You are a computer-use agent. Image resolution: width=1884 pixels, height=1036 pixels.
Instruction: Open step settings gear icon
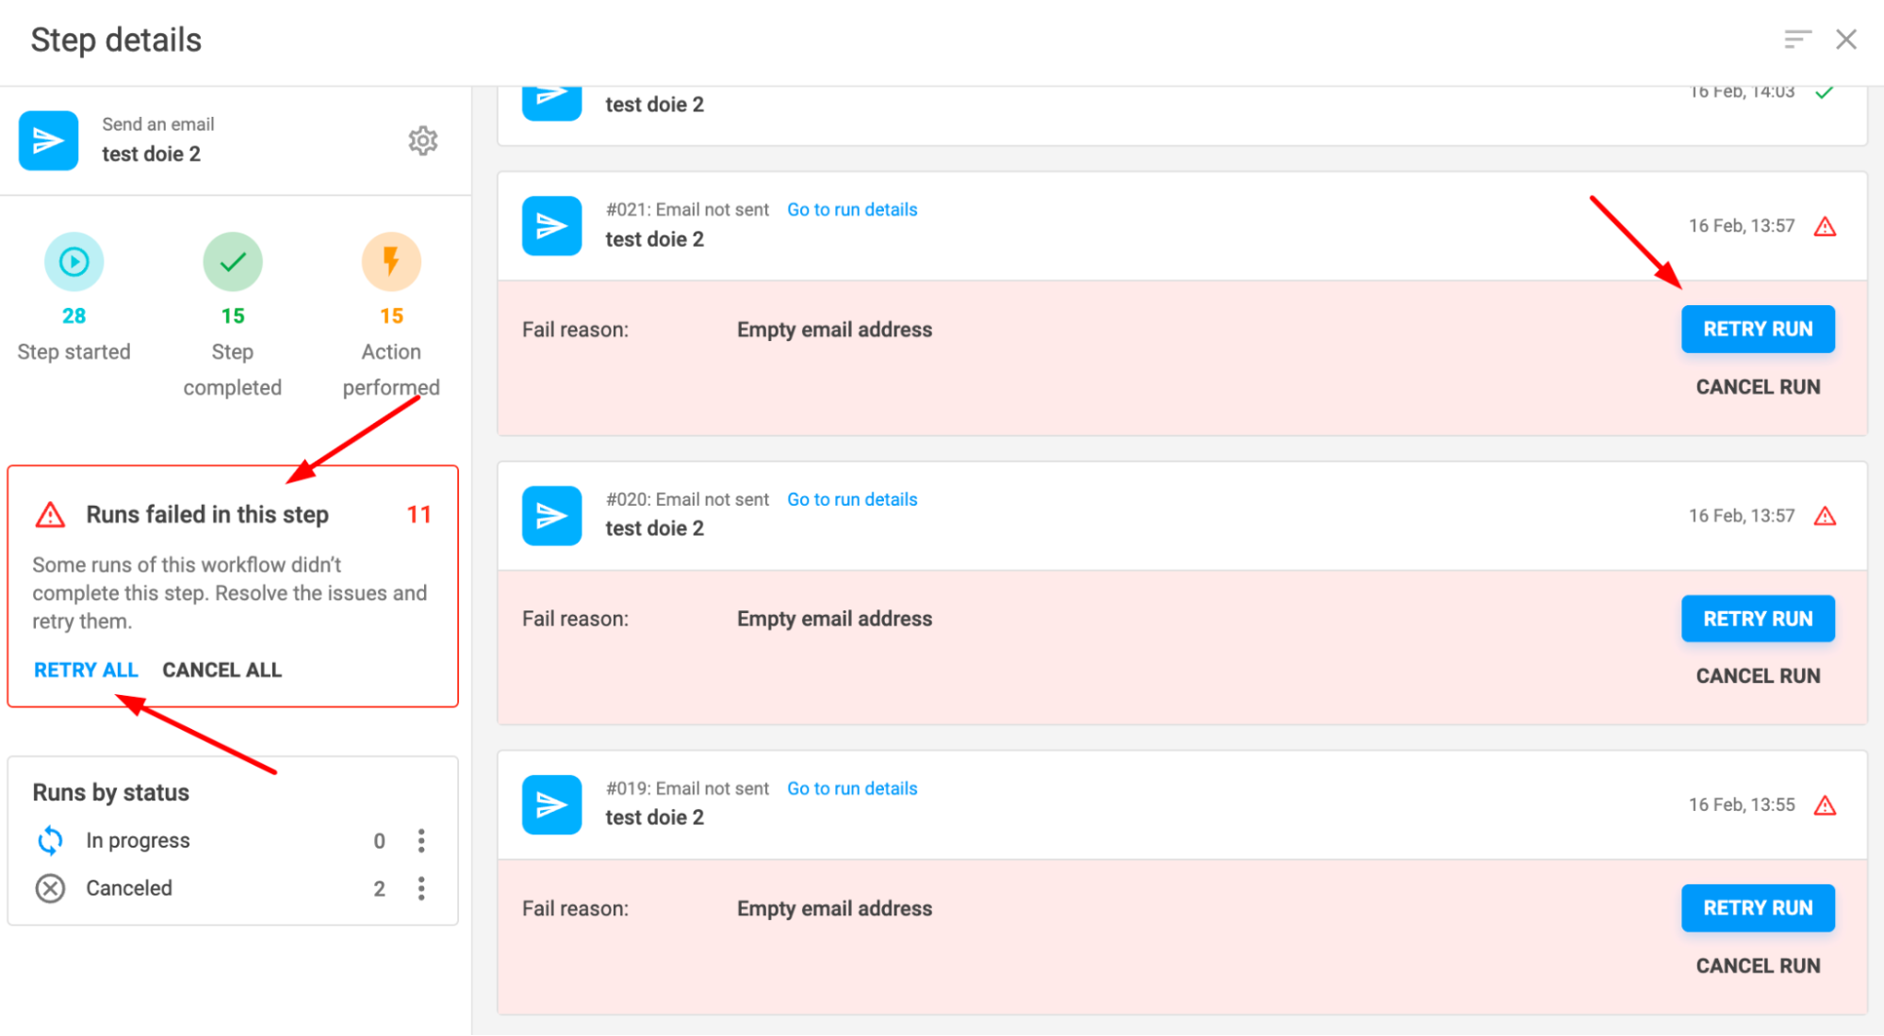[423, 140]
